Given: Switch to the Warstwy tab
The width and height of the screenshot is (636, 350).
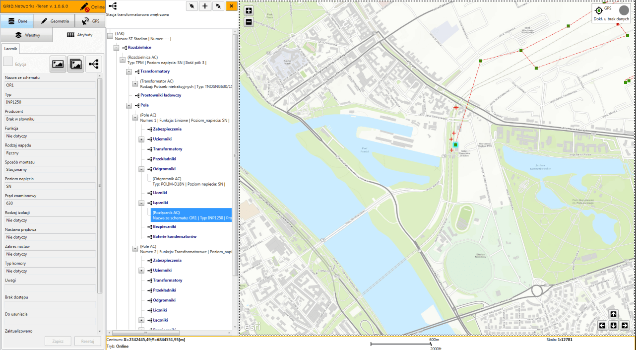Looking at the screenshot, I should (x=27, y=35).
